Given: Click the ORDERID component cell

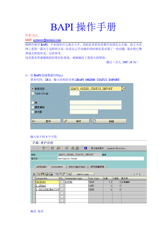Looking at the screenshot, I should (x=47, y=182).
